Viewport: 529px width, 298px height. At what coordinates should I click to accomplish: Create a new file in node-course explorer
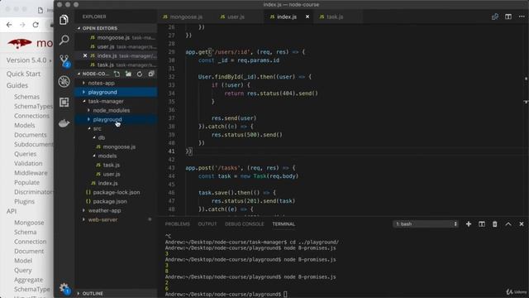pyautogui.click(x=117, y=74)
